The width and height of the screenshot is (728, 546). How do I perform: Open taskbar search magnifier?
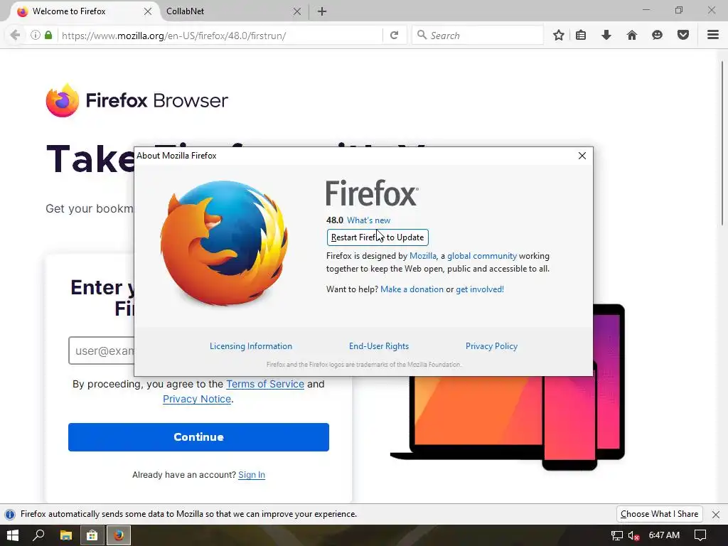[38, 535]
